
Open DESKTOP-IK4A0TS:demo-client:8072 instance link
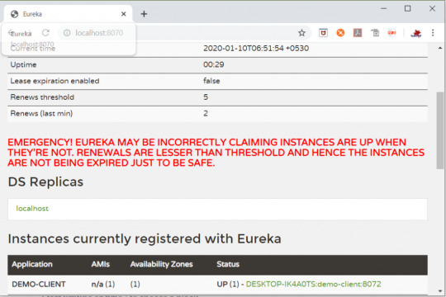pos(313,284)
